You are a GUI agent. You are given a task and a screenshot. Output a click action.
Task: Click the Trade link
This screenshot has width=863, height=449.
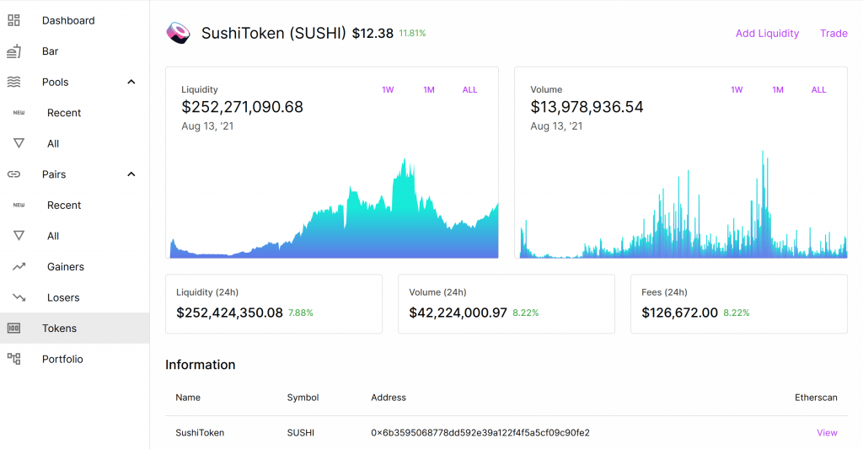[834, 34]
